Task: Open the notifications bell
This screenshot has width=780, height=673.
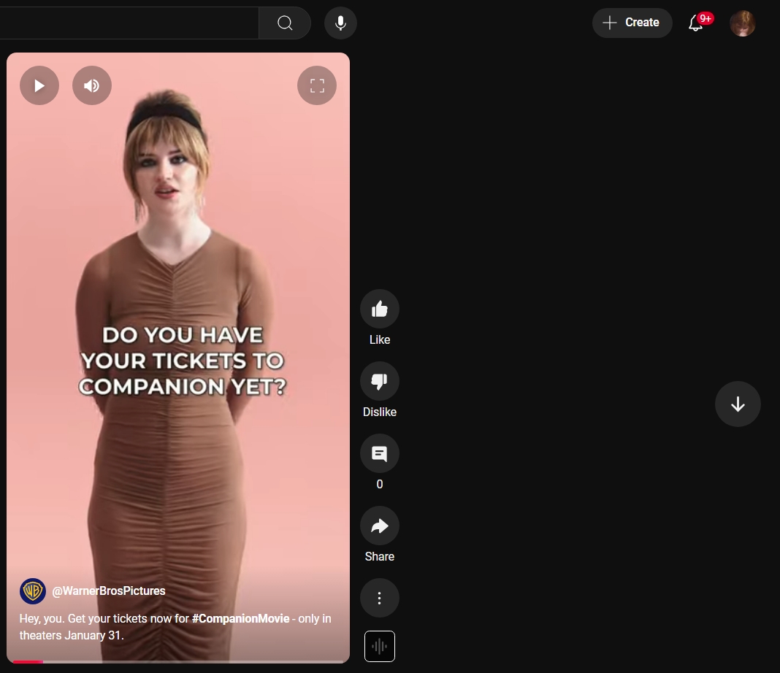Action: 696,23
